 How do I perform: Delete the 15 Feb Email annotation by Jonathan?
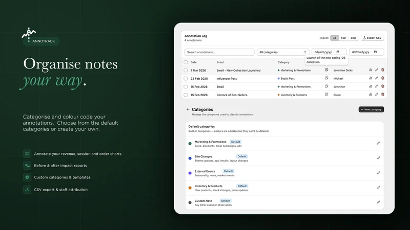[x=382, y=86]
